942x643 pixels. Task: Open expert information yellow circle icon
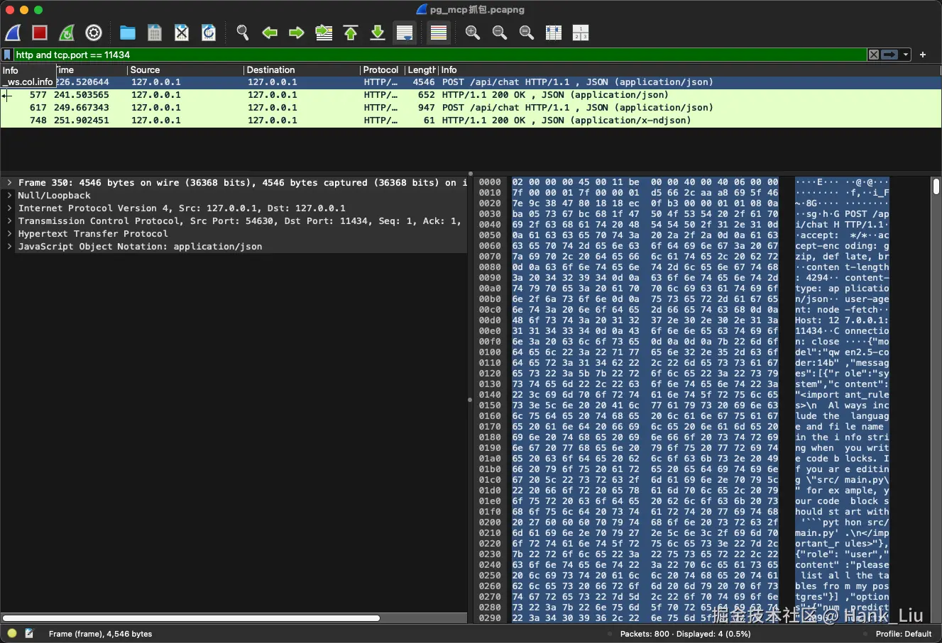(12, 634)
